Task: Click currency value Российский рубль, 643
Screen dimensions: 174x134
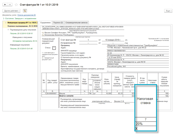Action: click(116, 67)
